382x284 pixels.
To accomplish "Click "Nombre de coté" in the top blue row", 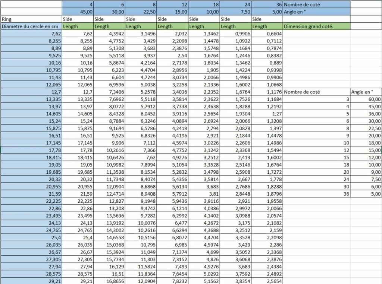I will click(x=316, y=4).
